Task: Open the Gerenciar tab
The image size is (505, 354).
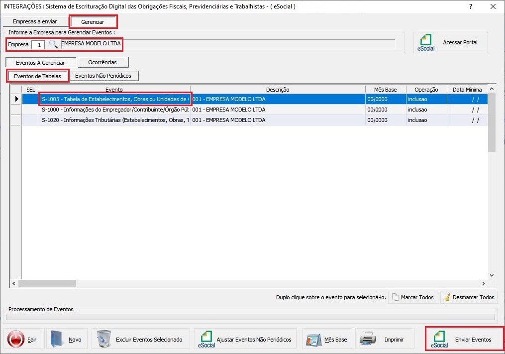Action: [x=93, y=22]
